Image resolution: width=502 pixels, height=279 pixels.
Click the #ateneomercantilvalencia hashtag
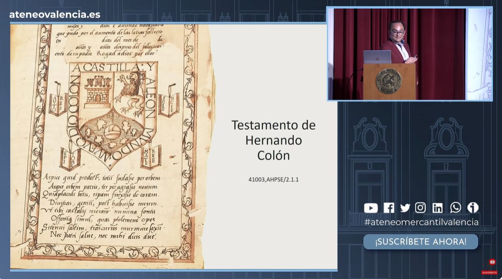tap(421, 222)
